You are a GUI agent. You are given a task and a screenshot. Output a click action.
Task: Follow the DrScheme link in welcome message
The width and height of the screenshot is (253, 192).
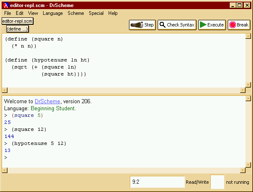coord(47,102)
